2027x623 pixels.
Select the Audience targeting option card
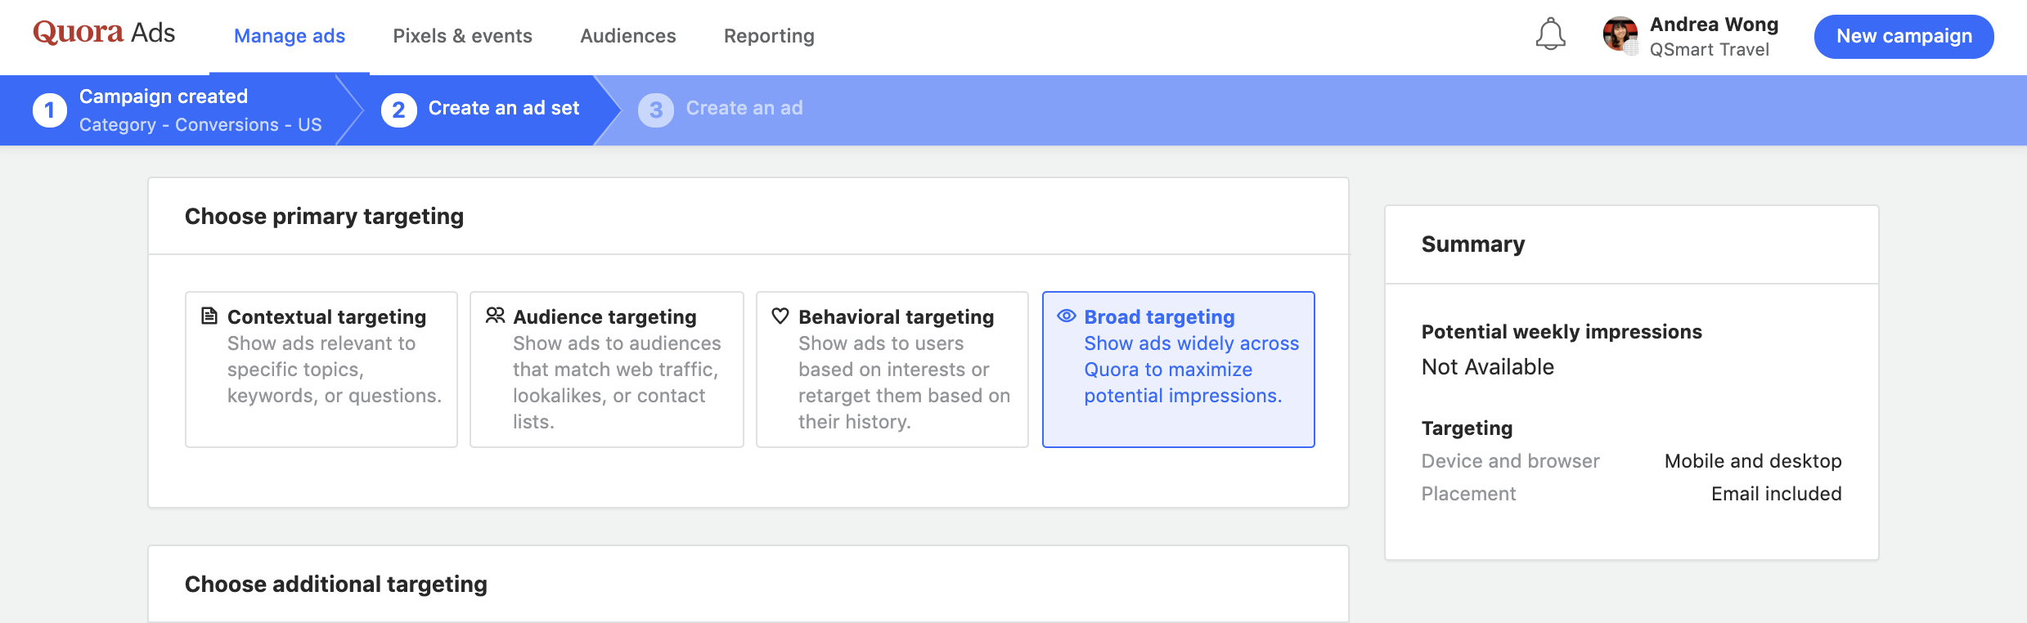click(607, 370)
